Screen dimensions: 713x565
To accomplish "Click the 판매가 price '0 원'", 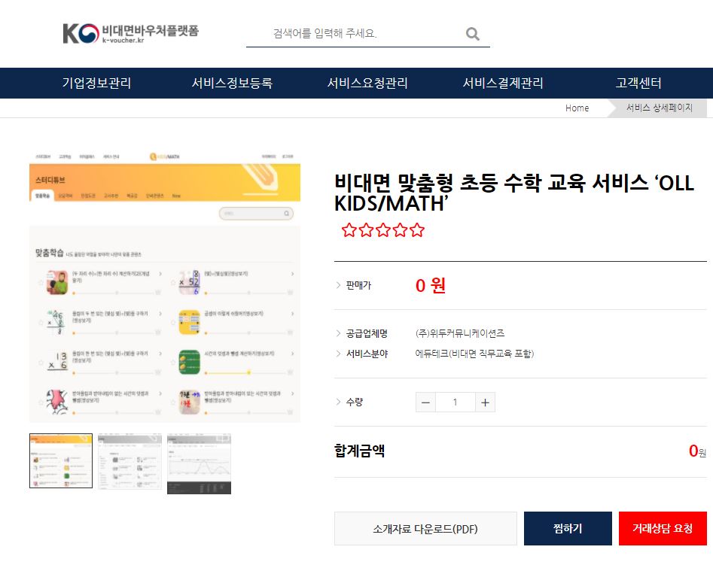I will [430, 285].
